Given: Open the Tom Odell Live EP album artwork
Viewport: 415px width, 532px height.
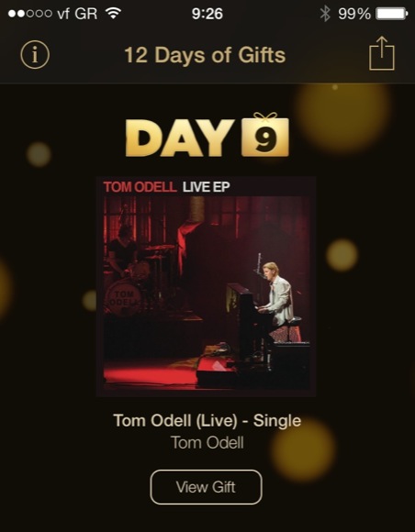Looking at the screenshot, I should coord(207,286).
